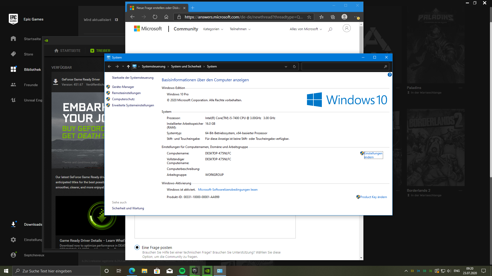Select Eine Frage posten radio button
This screenshot has width=492, height=276.
click(137, 247)
